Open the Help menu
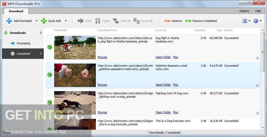The image size is (267, 137). (258, 11)
